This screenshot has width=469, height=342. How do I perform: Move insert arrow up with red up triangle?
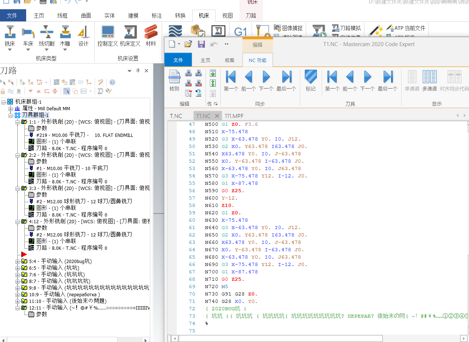coord(39,91)
